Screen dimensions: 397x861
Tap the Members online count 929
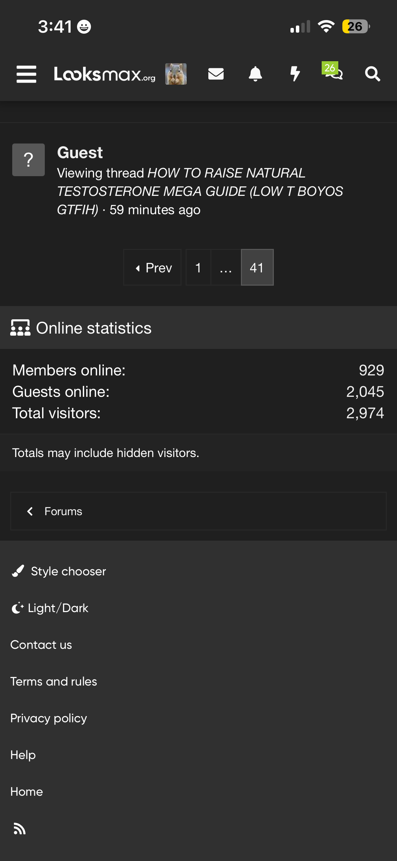click(372, 370)
